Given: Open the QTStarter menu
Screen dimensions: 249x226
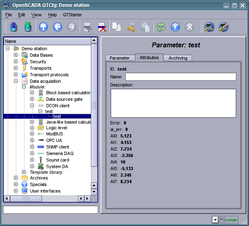Looking at the screenshot, I should [72, 15].
